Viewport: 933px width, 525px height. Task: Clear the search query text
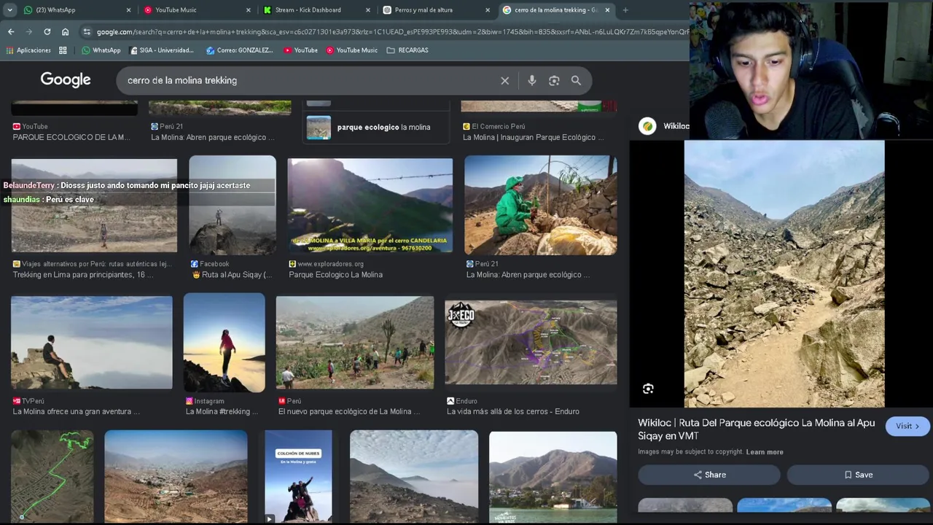[x=504, y=81]
